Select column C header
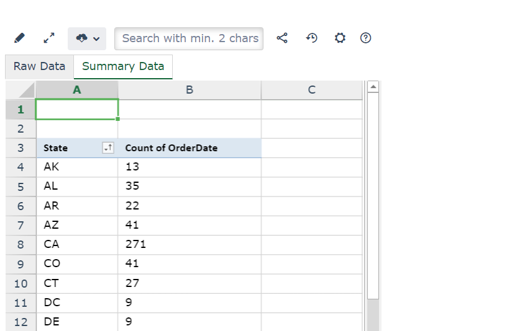This screenshot has width=512, height=331. tap(312, 90)
